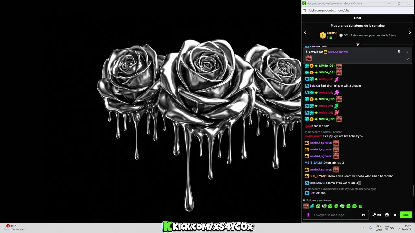Open site information icon in Chrome address bar
The image size is (415, 233).
point(304,10)
